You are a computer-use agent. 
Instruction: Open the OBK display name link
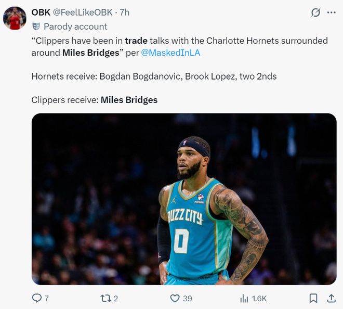tap(41, 12)
